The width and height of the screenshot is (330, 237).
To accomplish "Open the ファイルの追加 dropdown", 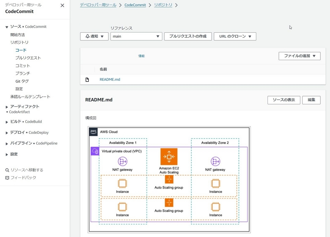I will (x=299, y=56).
